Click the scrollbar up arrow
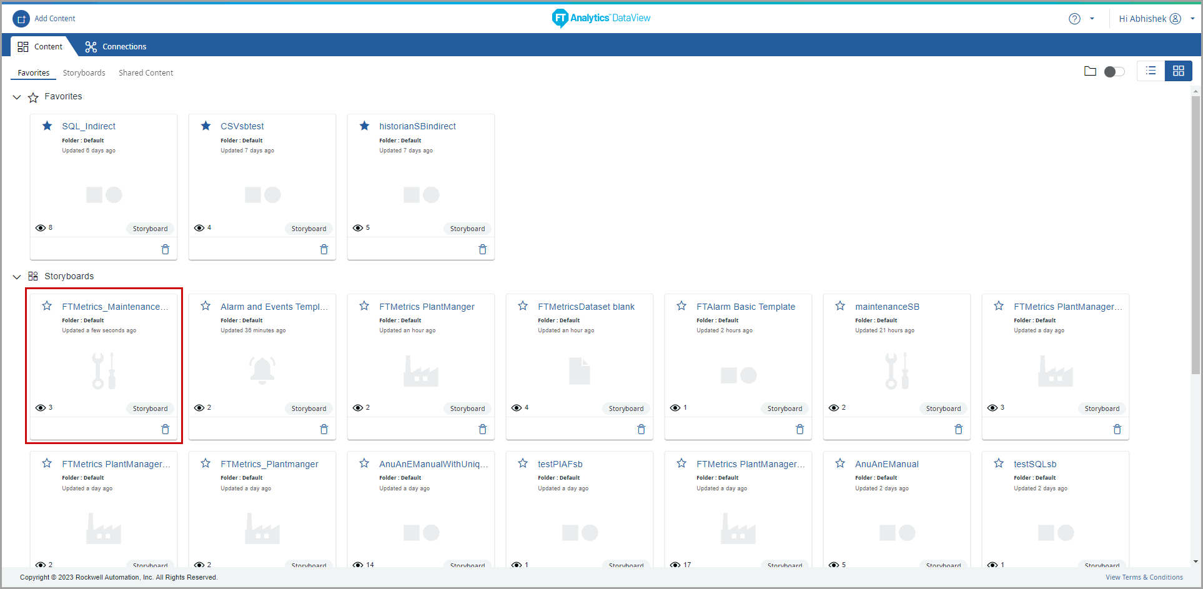 click(1196, 91)
